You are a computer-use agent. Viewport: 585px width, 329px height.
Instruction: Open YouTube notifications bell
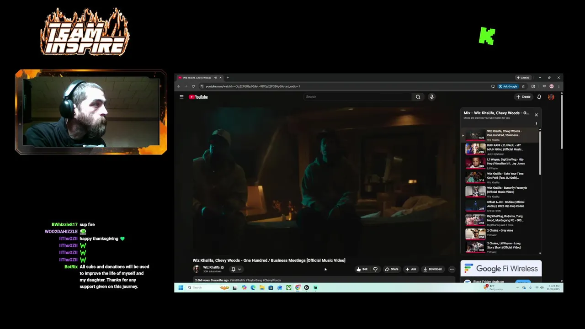(539, 97)
